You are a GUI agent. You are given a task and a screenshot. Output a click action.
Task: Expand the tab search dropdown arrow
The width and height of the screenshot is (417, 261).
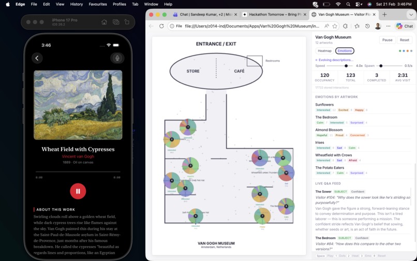411,15
